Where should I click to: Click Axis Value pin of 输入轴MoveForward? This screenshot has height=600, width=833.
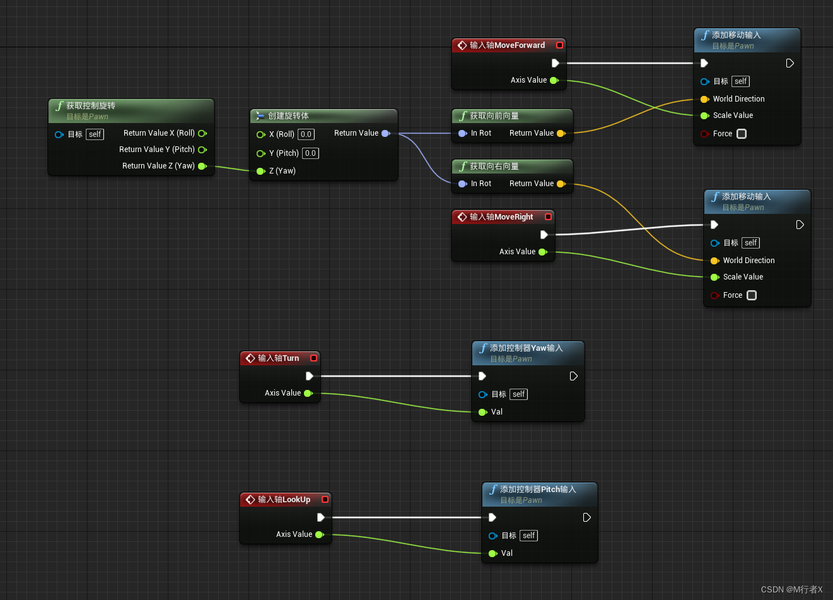[x=554, y=80]
